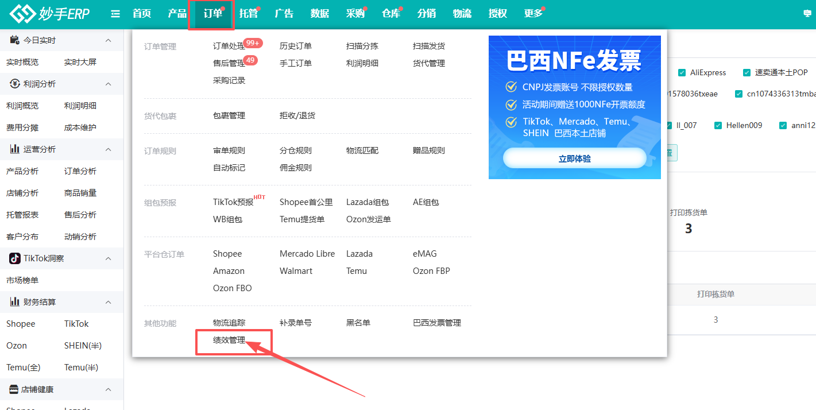
Task: Open 包裹管理 menu entry
Action: [229, 115]
